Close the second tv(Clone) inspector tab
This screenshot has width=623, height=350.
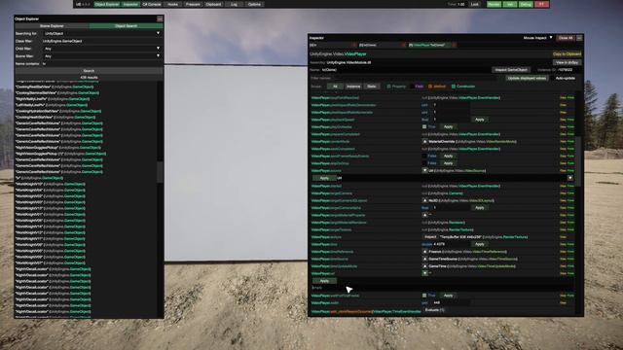point(404,46)
